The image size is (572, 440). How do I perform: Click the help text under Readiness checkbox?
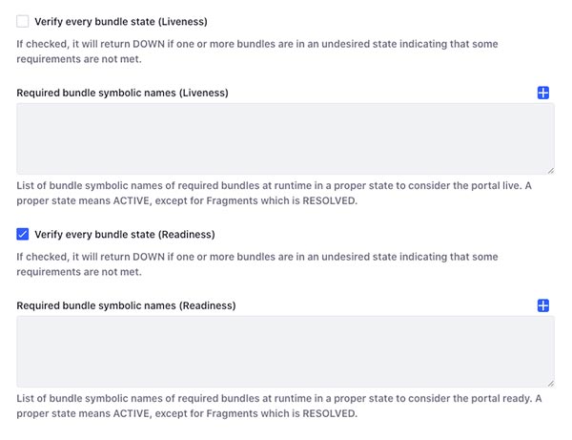257,264
